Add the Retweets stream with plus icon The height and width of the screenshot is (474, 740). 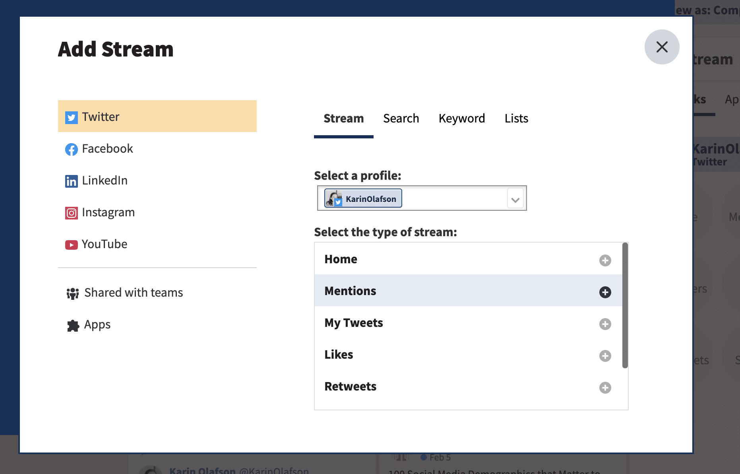coord(605,388)
